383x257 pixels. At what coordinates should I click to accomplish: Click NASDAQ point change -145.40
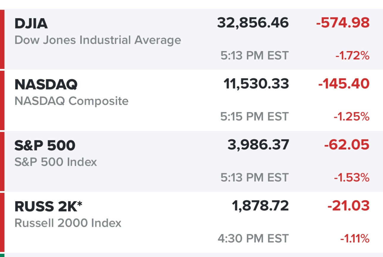coord(344,84)
